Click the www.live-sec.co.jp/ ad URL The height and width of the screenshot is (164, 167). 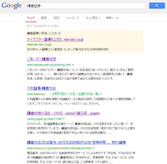click(x=39, y=45)
